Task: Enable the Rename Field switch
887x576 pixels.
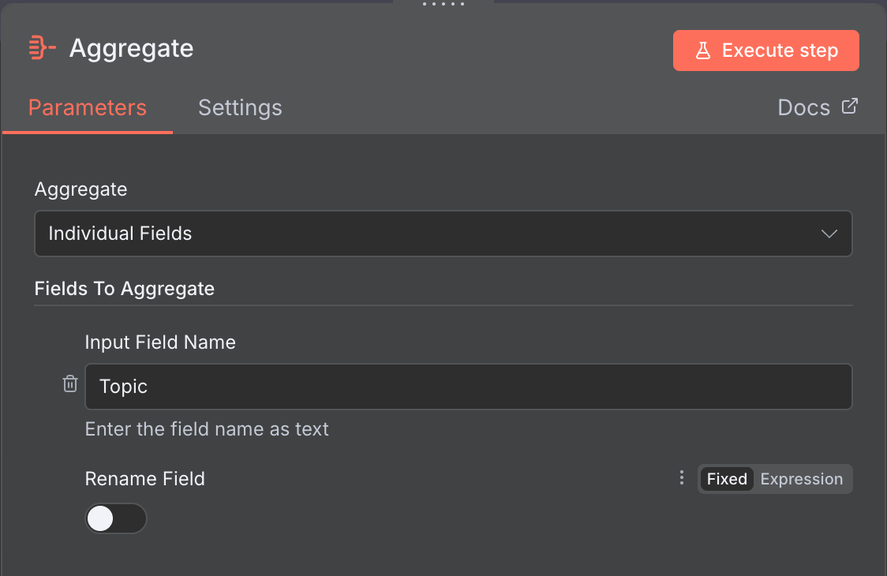Action: click(116, 518)
